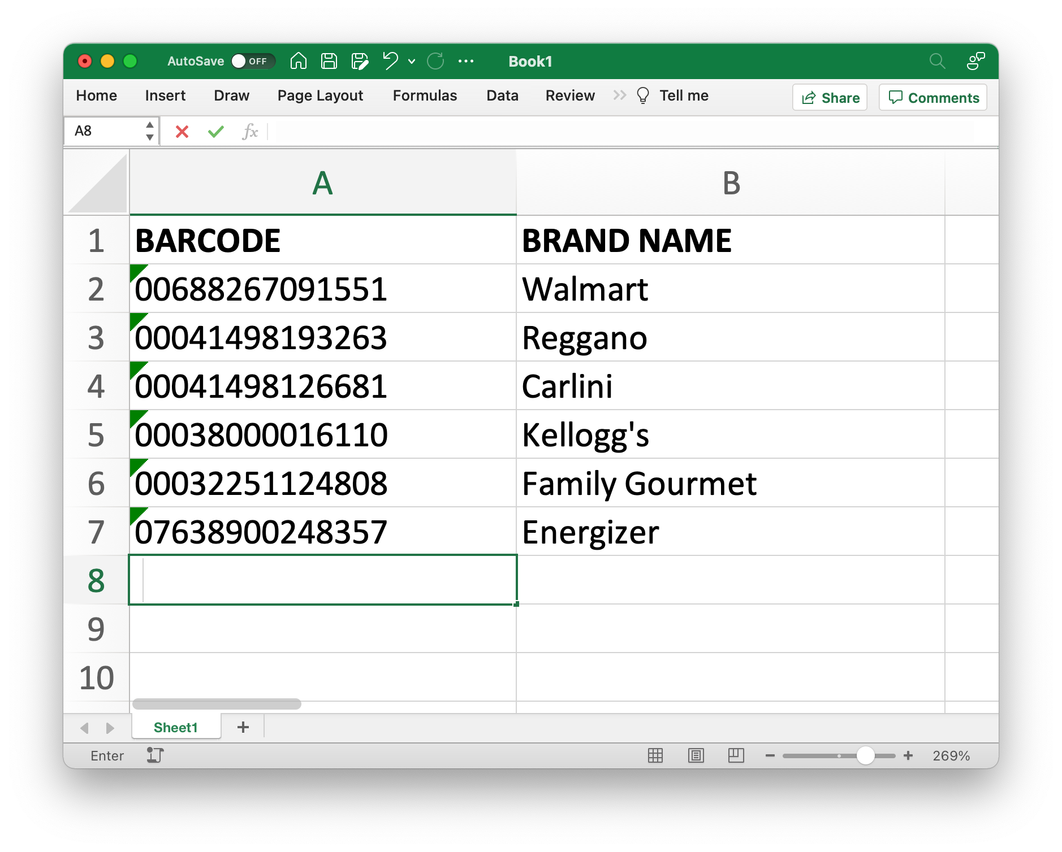Toggle the AutoSave switch
This screenshot has width=1062, height=852.
click(253, 61)
